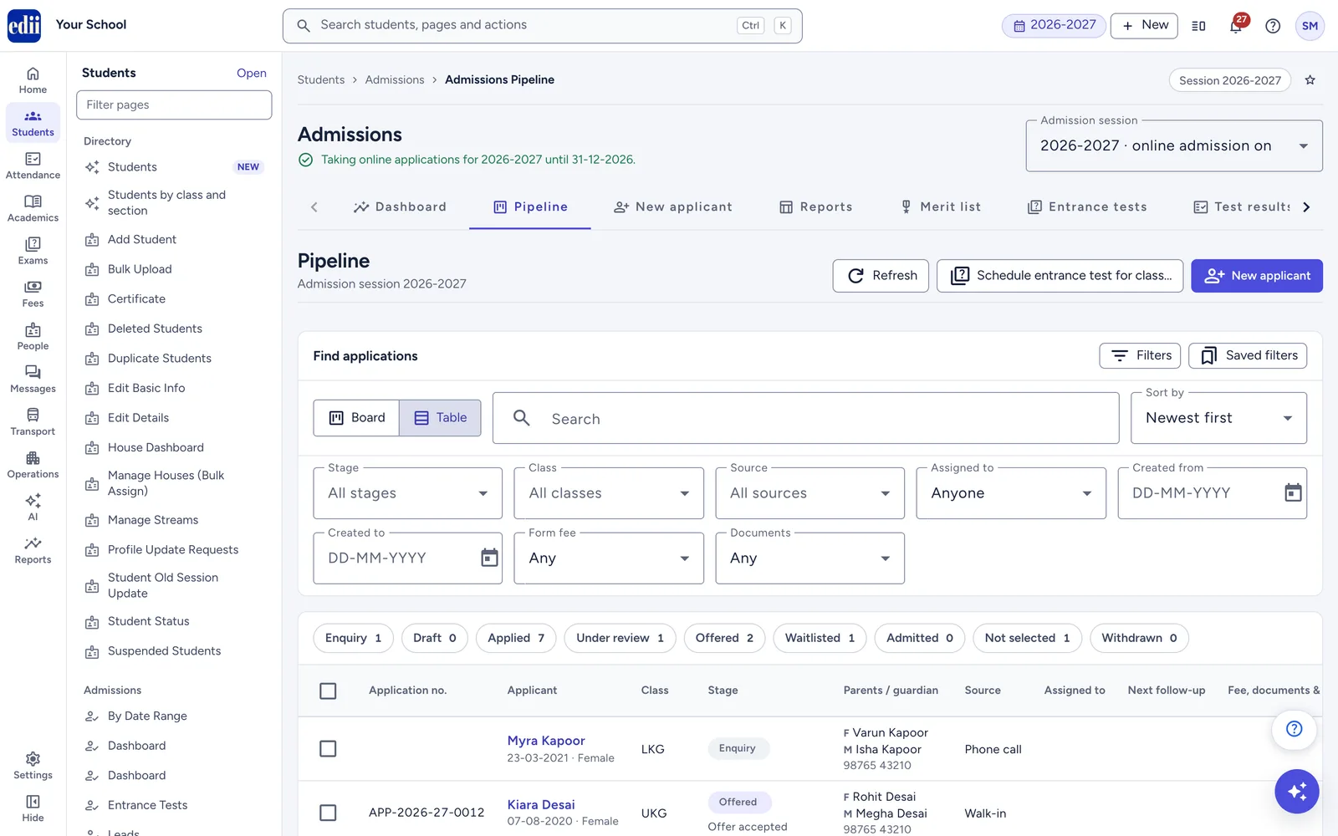
Task: Open the Entrance tests tab
Action: [x=1087, y=206]
